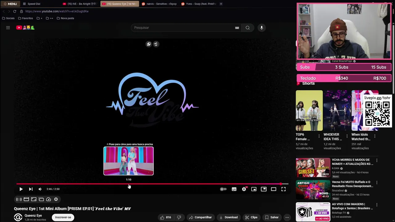The height and width of the screenshot is (222, 395).
Task: Seek on the red video progress bar
Action: (x=152, y=184)
